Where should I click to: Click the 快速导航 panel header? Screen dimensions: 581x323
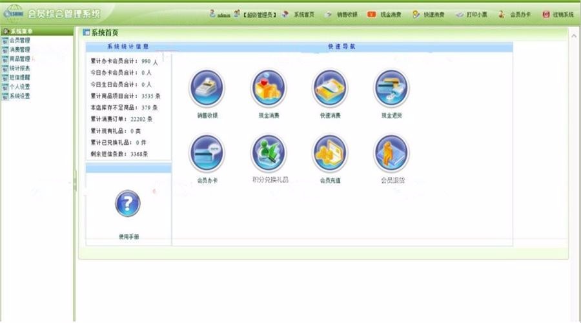point(341,47)
